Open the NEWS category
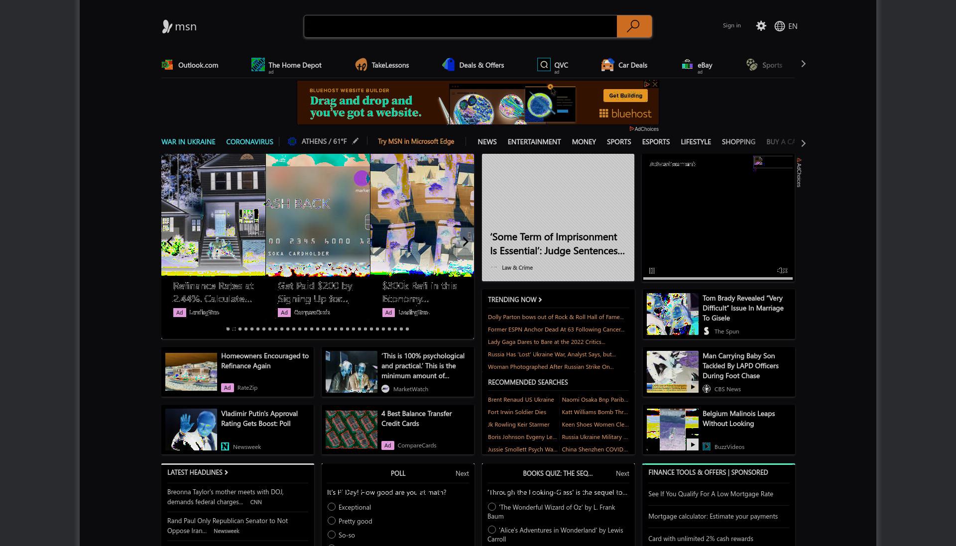The width and height of the screenshot is (956, 546). coord(487,142)
